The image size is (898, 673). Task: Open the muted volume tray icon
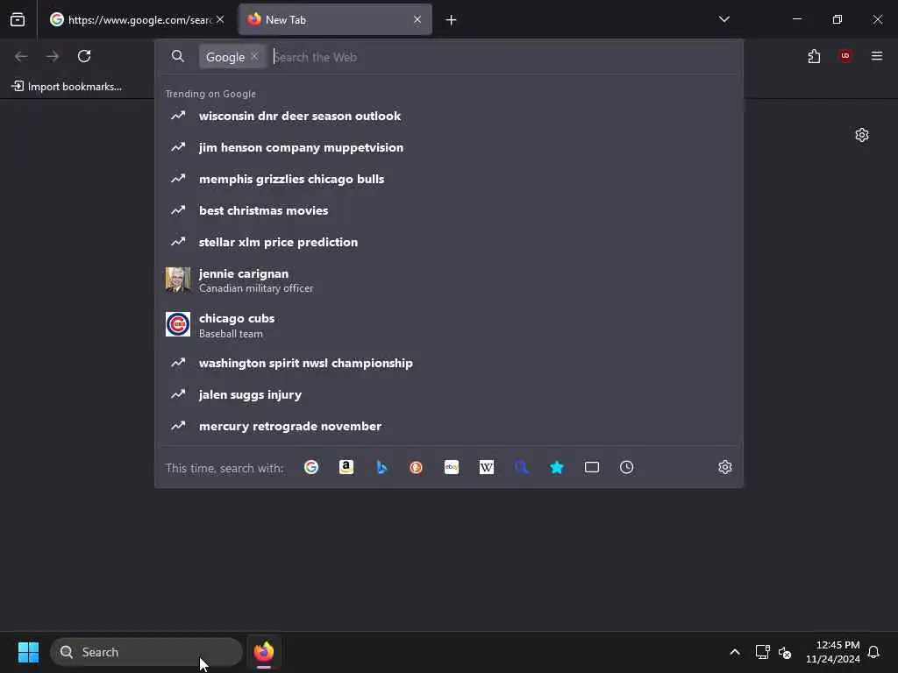785,652
